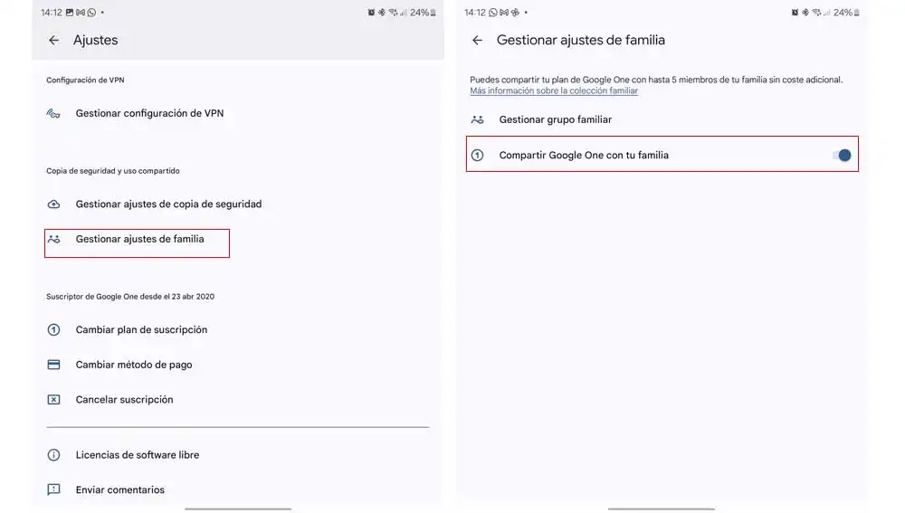Click the payment card icon
The height and width of the screenshot is (513, 905).
click(x=54, y=365)
